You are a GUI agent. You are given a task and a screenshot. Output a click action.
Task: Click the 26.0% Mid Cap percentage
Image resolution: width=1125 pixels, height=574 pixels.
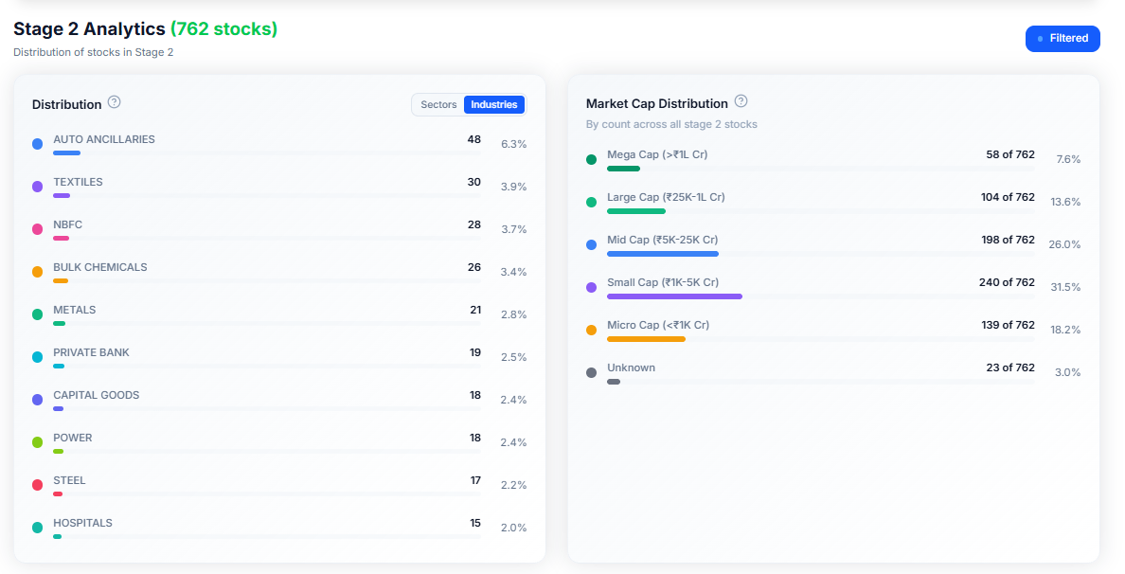1064,244
